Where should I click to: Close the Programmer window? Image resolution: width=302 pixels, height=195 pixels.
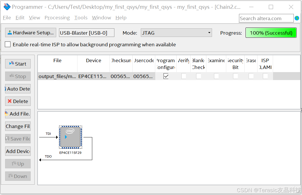click(291, 7)
